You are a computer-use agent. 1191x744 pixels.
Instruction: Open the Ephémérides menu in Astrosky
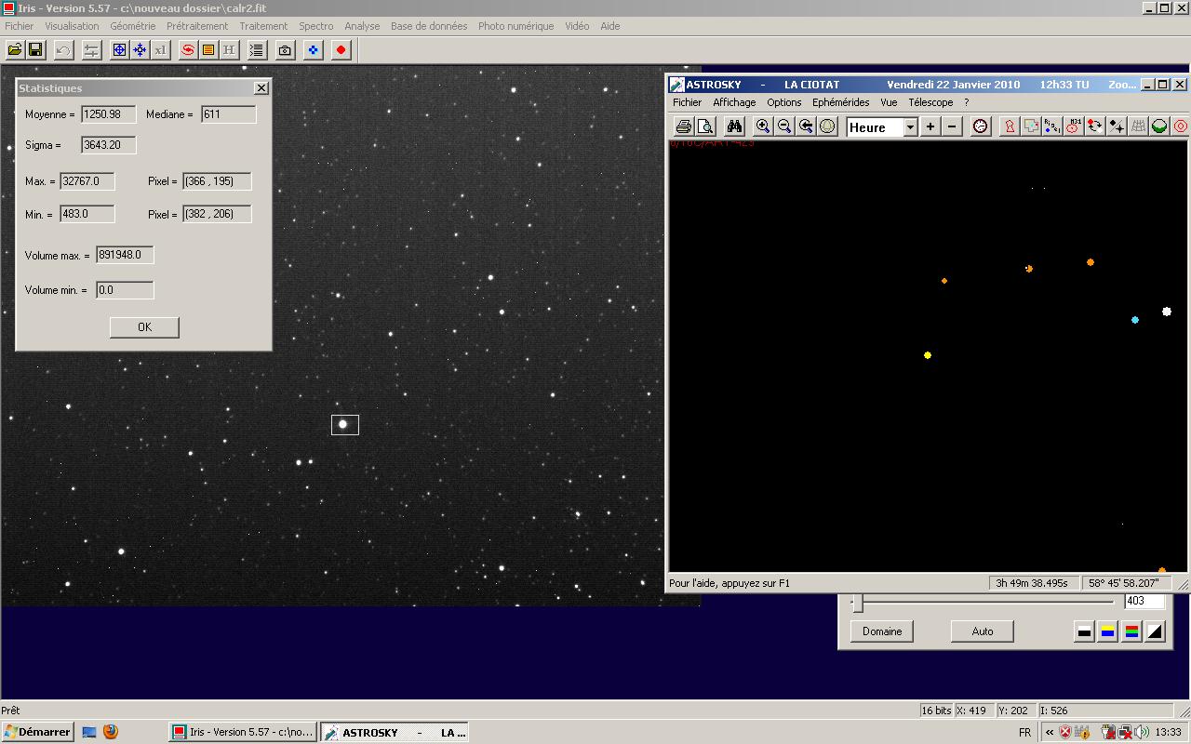840,102
